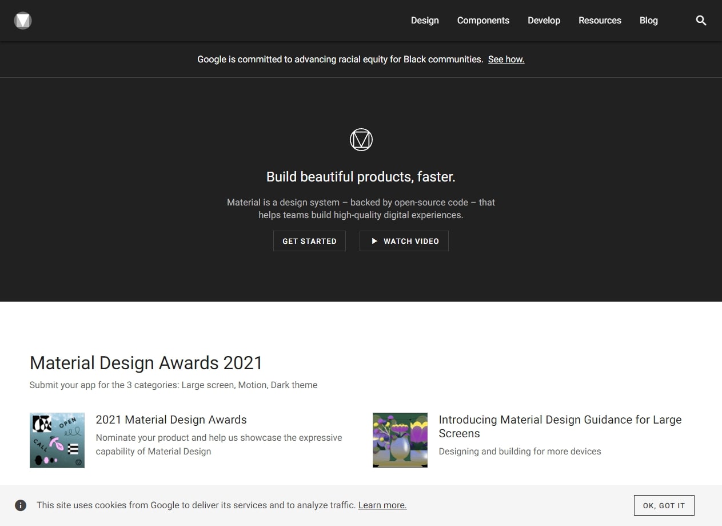Visit the Blog page

click(x=648, y=21)
